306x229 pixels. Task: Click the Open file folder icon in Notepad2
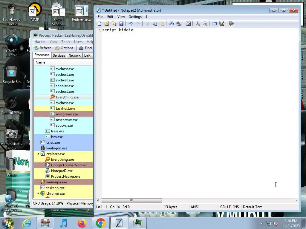click(x=107, y=24)
